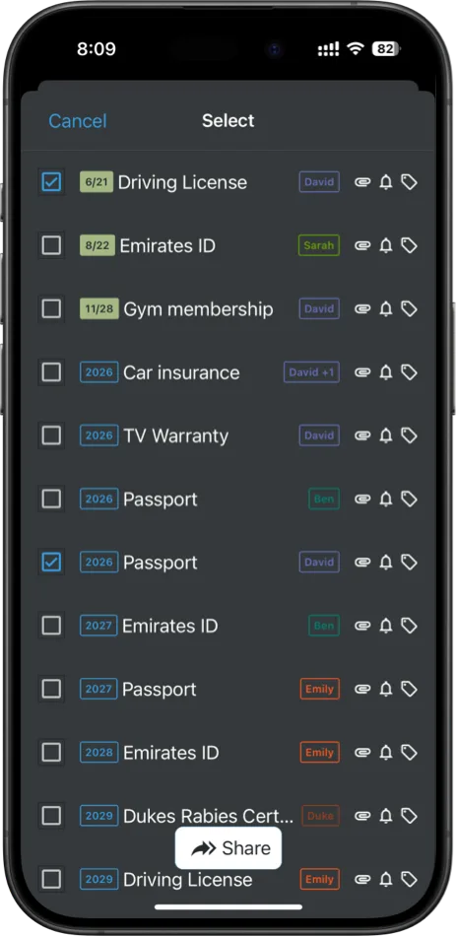
Task: Open the paperclip icon on Ben's Passport
Action: pyautogui.click(x=362, y=500)
